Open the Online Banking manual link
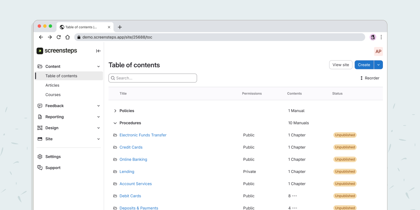 pyautogui.click(x=133, y=160)
